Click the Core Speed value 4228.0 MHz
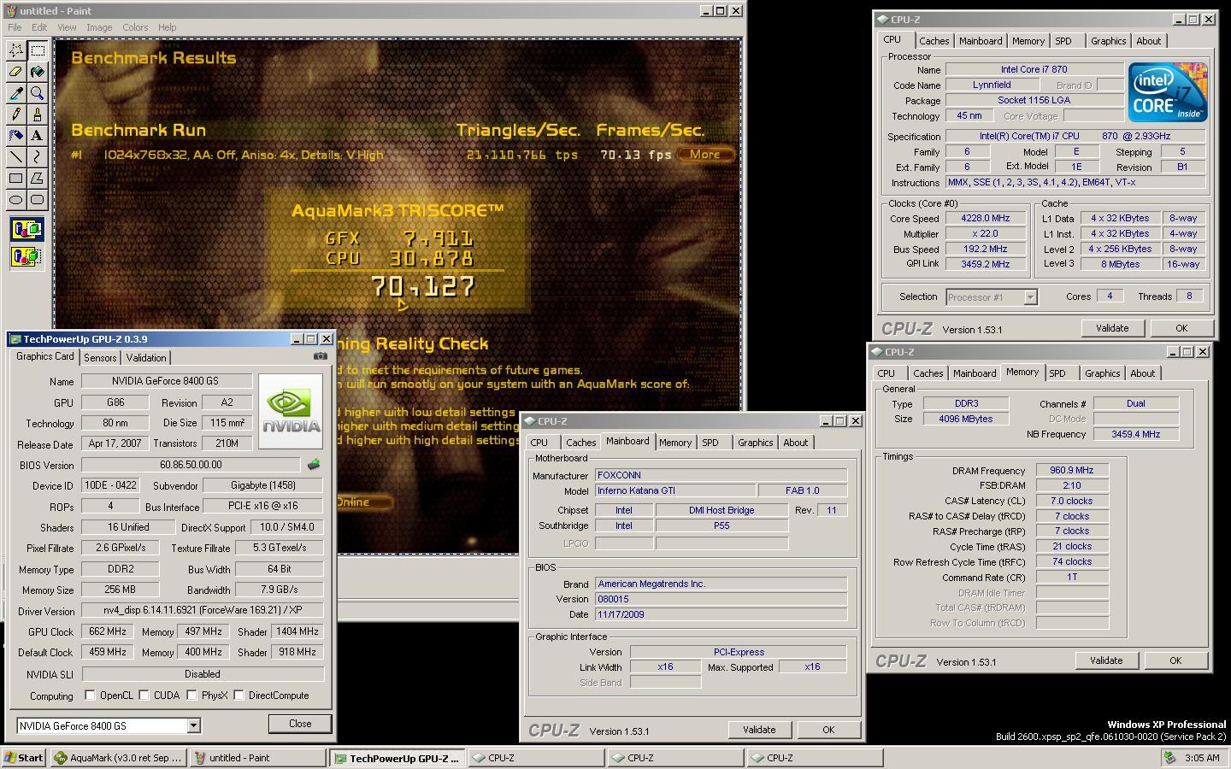This screenshot has height=769, width=1231. 986,219
